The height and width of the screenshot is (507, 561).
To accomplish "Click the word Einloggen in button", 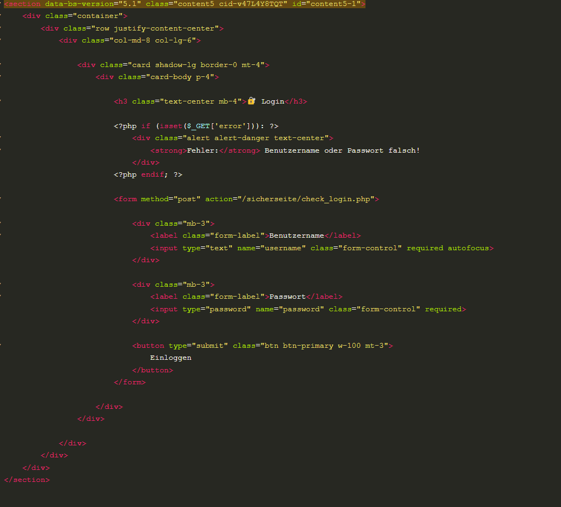I will coord(170,358).
